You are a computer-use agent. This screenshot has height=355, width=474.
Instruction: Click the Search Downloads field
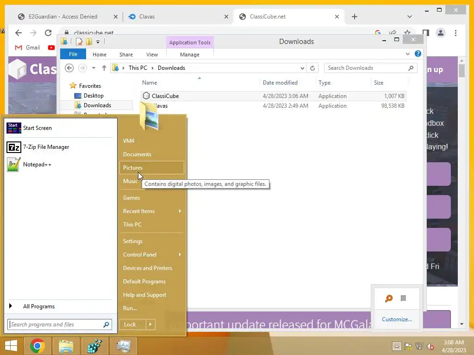370,68
